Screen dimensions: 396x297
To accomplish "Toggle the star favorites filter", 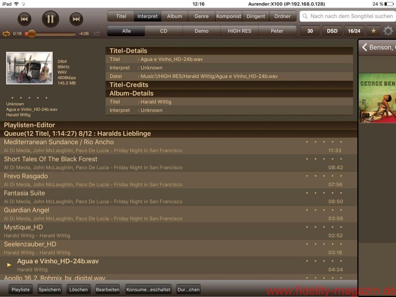I will pos(373,31).
